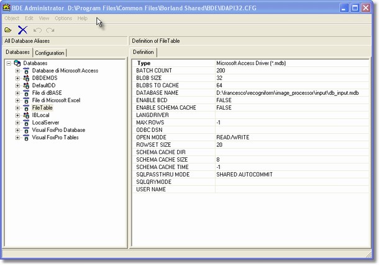Viewport: 379px width, 265px height.
Task: Select the Databases tab
Action: click(17, 52)
